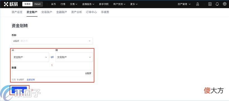Click the download app icon

[x=210, y=4]
